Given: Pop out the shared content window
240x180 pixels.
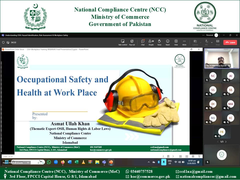Looking at the screenshot, I should click(132, 42).
